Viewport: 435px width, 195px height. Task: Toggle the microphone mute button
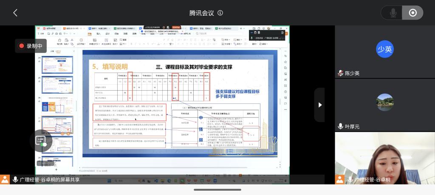pos(393,13)
